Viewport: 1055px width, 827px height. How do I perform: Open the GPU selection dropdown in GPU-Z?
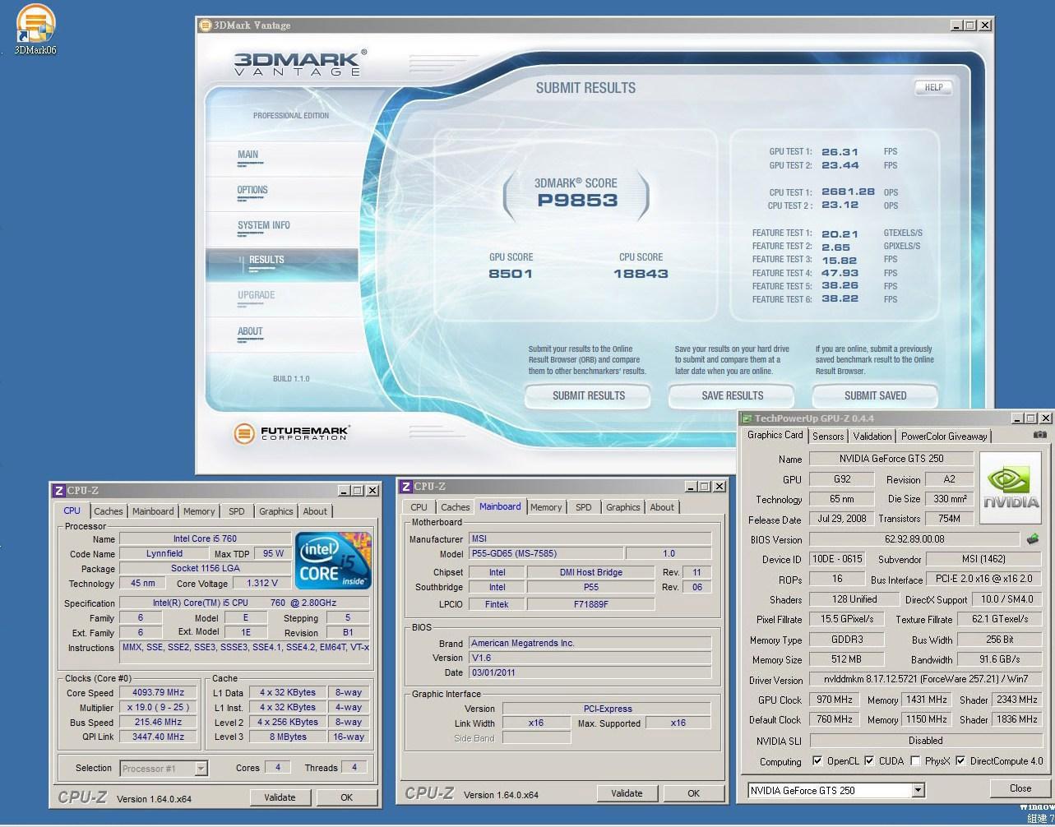(x=918, y=791)
